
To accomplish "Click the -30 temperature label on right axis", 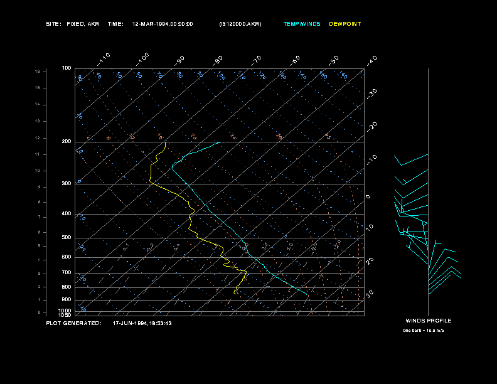I will pos(371,94).
